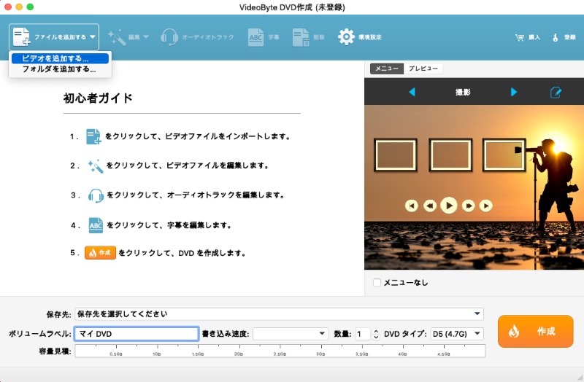Screen dimensions: 584x382
Task: Click the オーディオトラック headphone icon
Action: [x=169, y=37]
